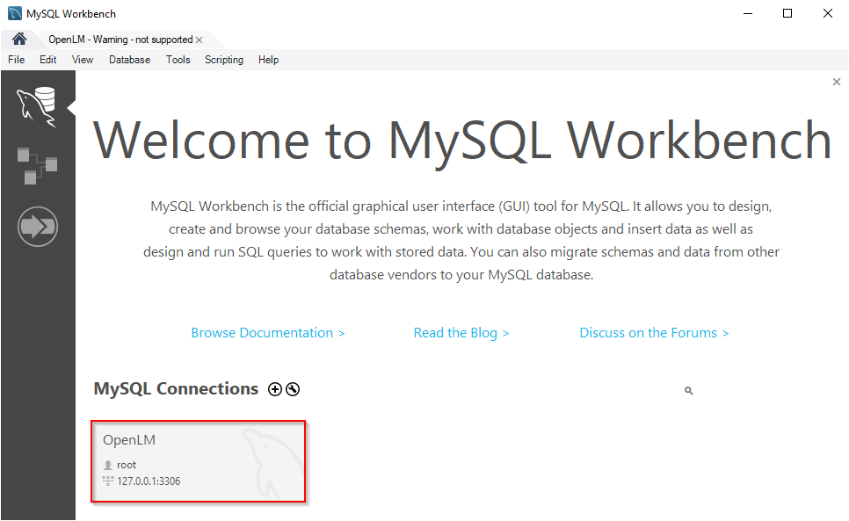
Task: Open the Migration wizard sidebar icon
Action: [x=37, y=228]
